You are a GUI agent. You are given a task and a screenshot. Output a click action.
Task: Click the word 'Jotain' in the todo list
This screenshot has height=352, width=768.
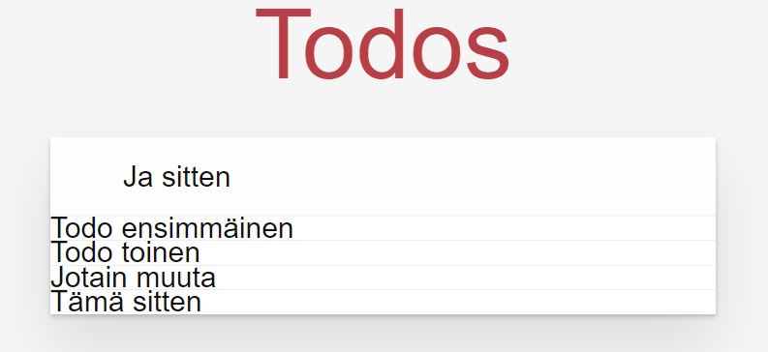(89, 278)
